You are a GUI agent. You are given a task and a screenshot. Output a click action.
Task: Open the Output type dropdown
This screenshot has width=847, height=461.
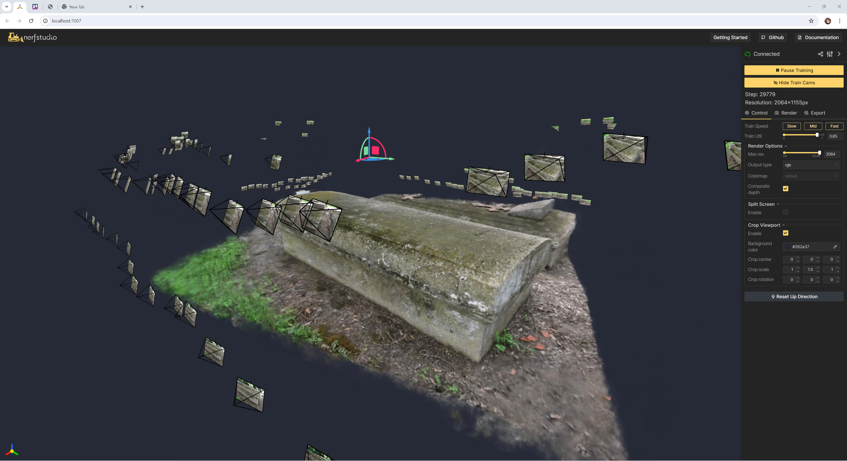pyautogui.click(x=811, y=165)
